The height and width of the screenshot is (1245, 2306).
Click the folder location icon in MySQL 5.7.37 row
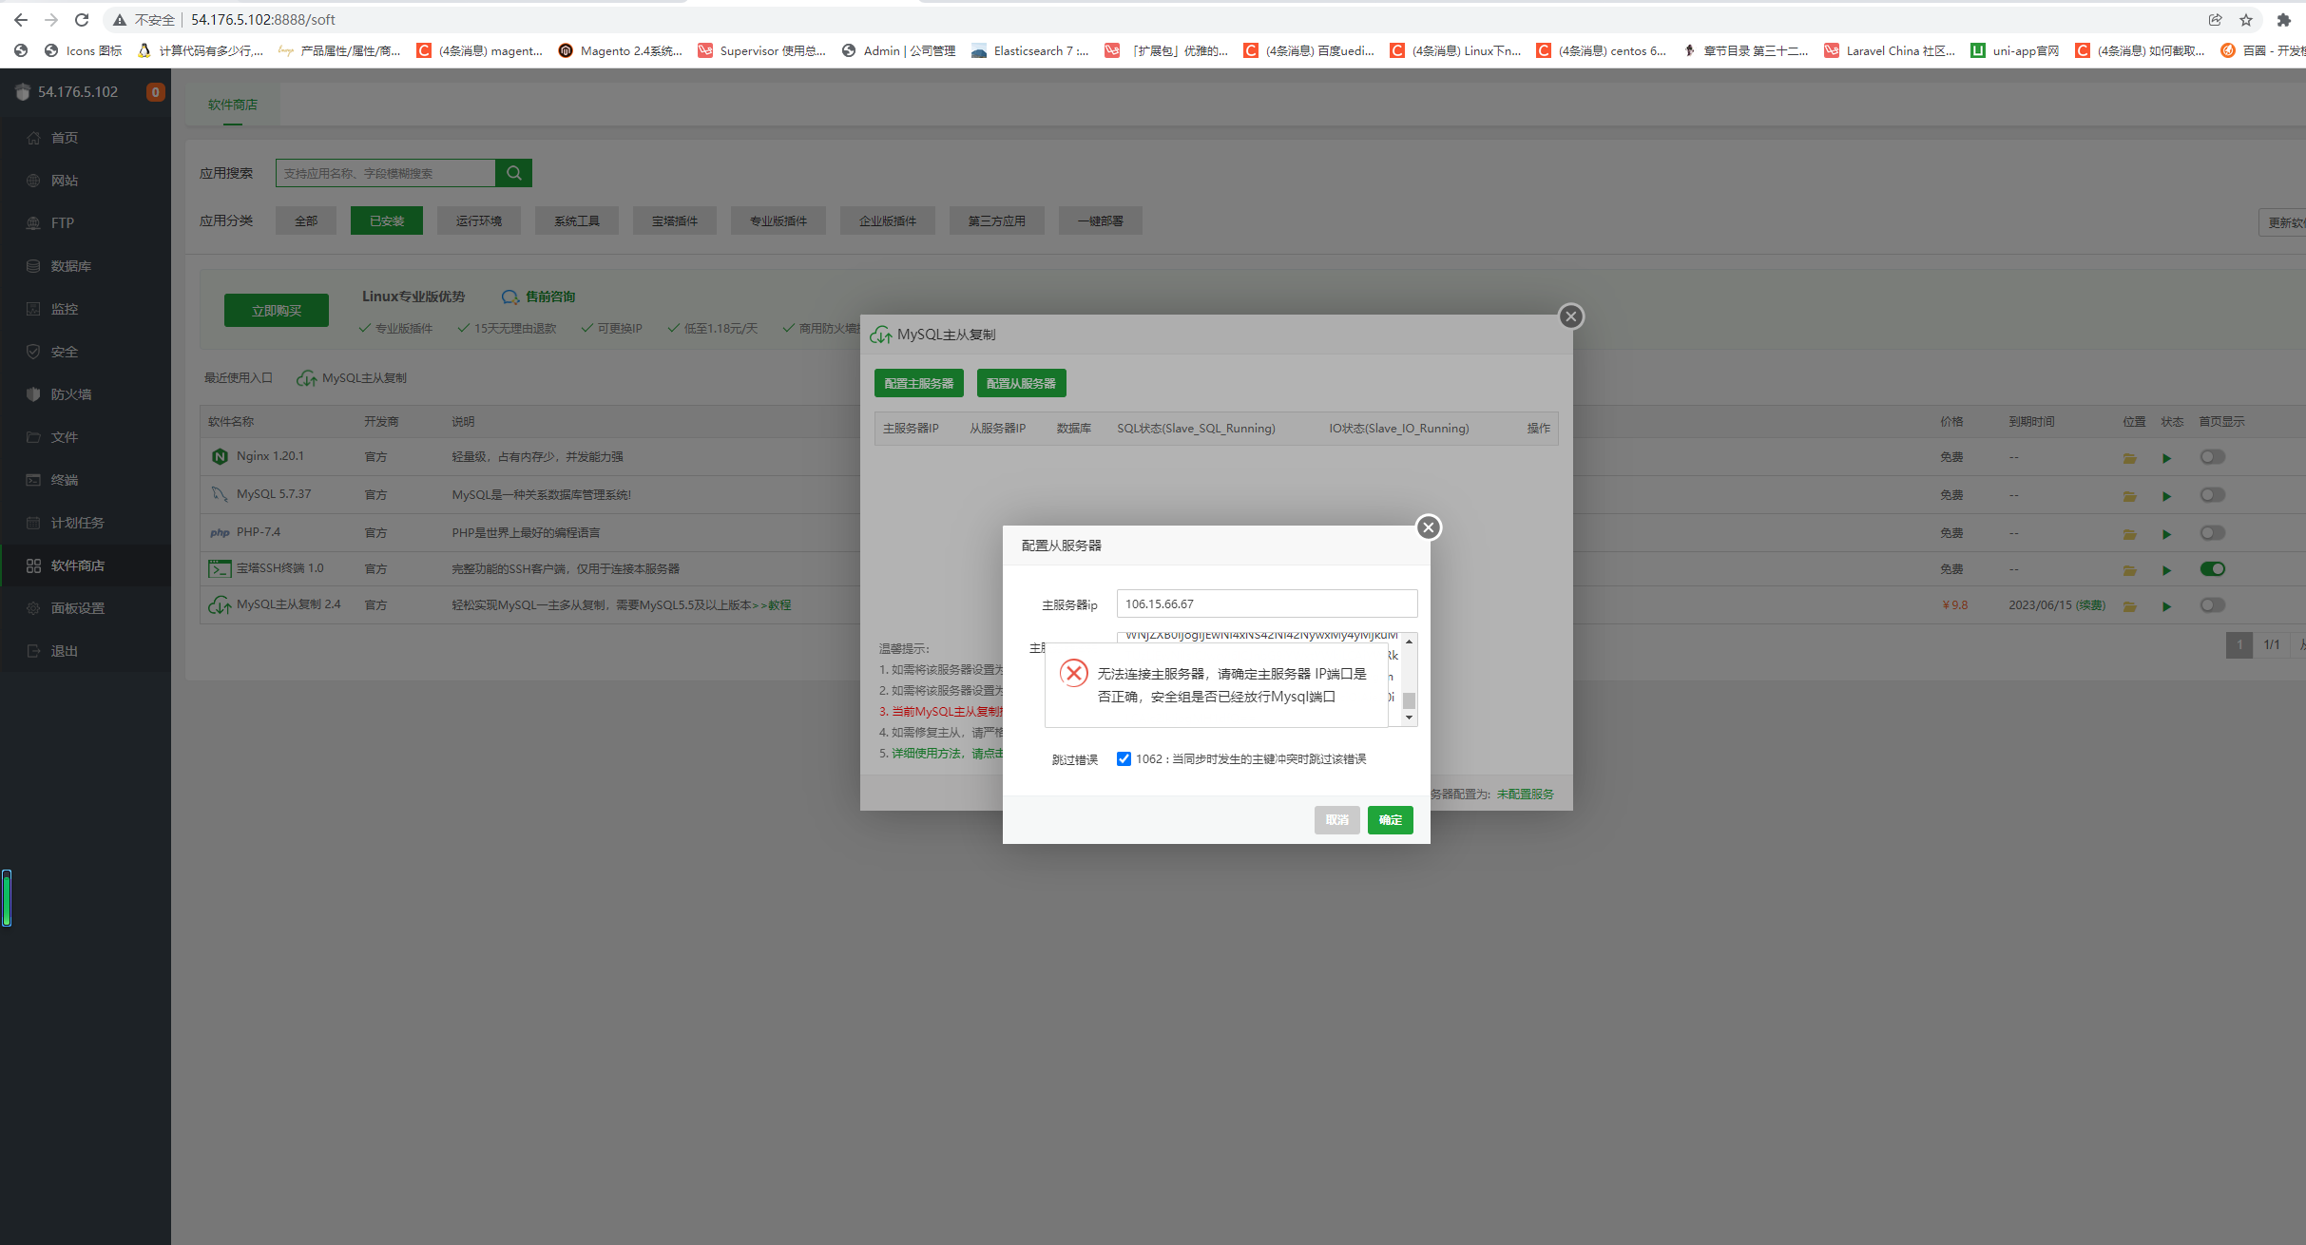coord(2129,496)
